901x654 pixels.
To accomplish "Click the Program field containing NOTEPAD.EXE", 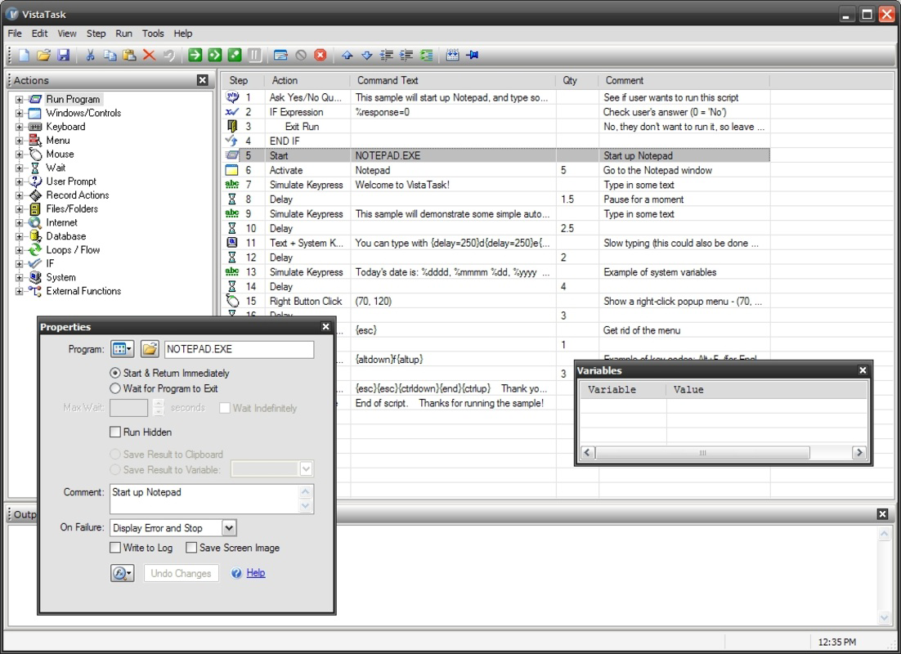I will [239, 349].
